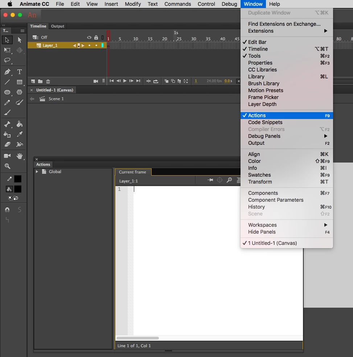
Task: Open the Workspaces submenu
Action: pyautogui.click(x=287, y=225)
